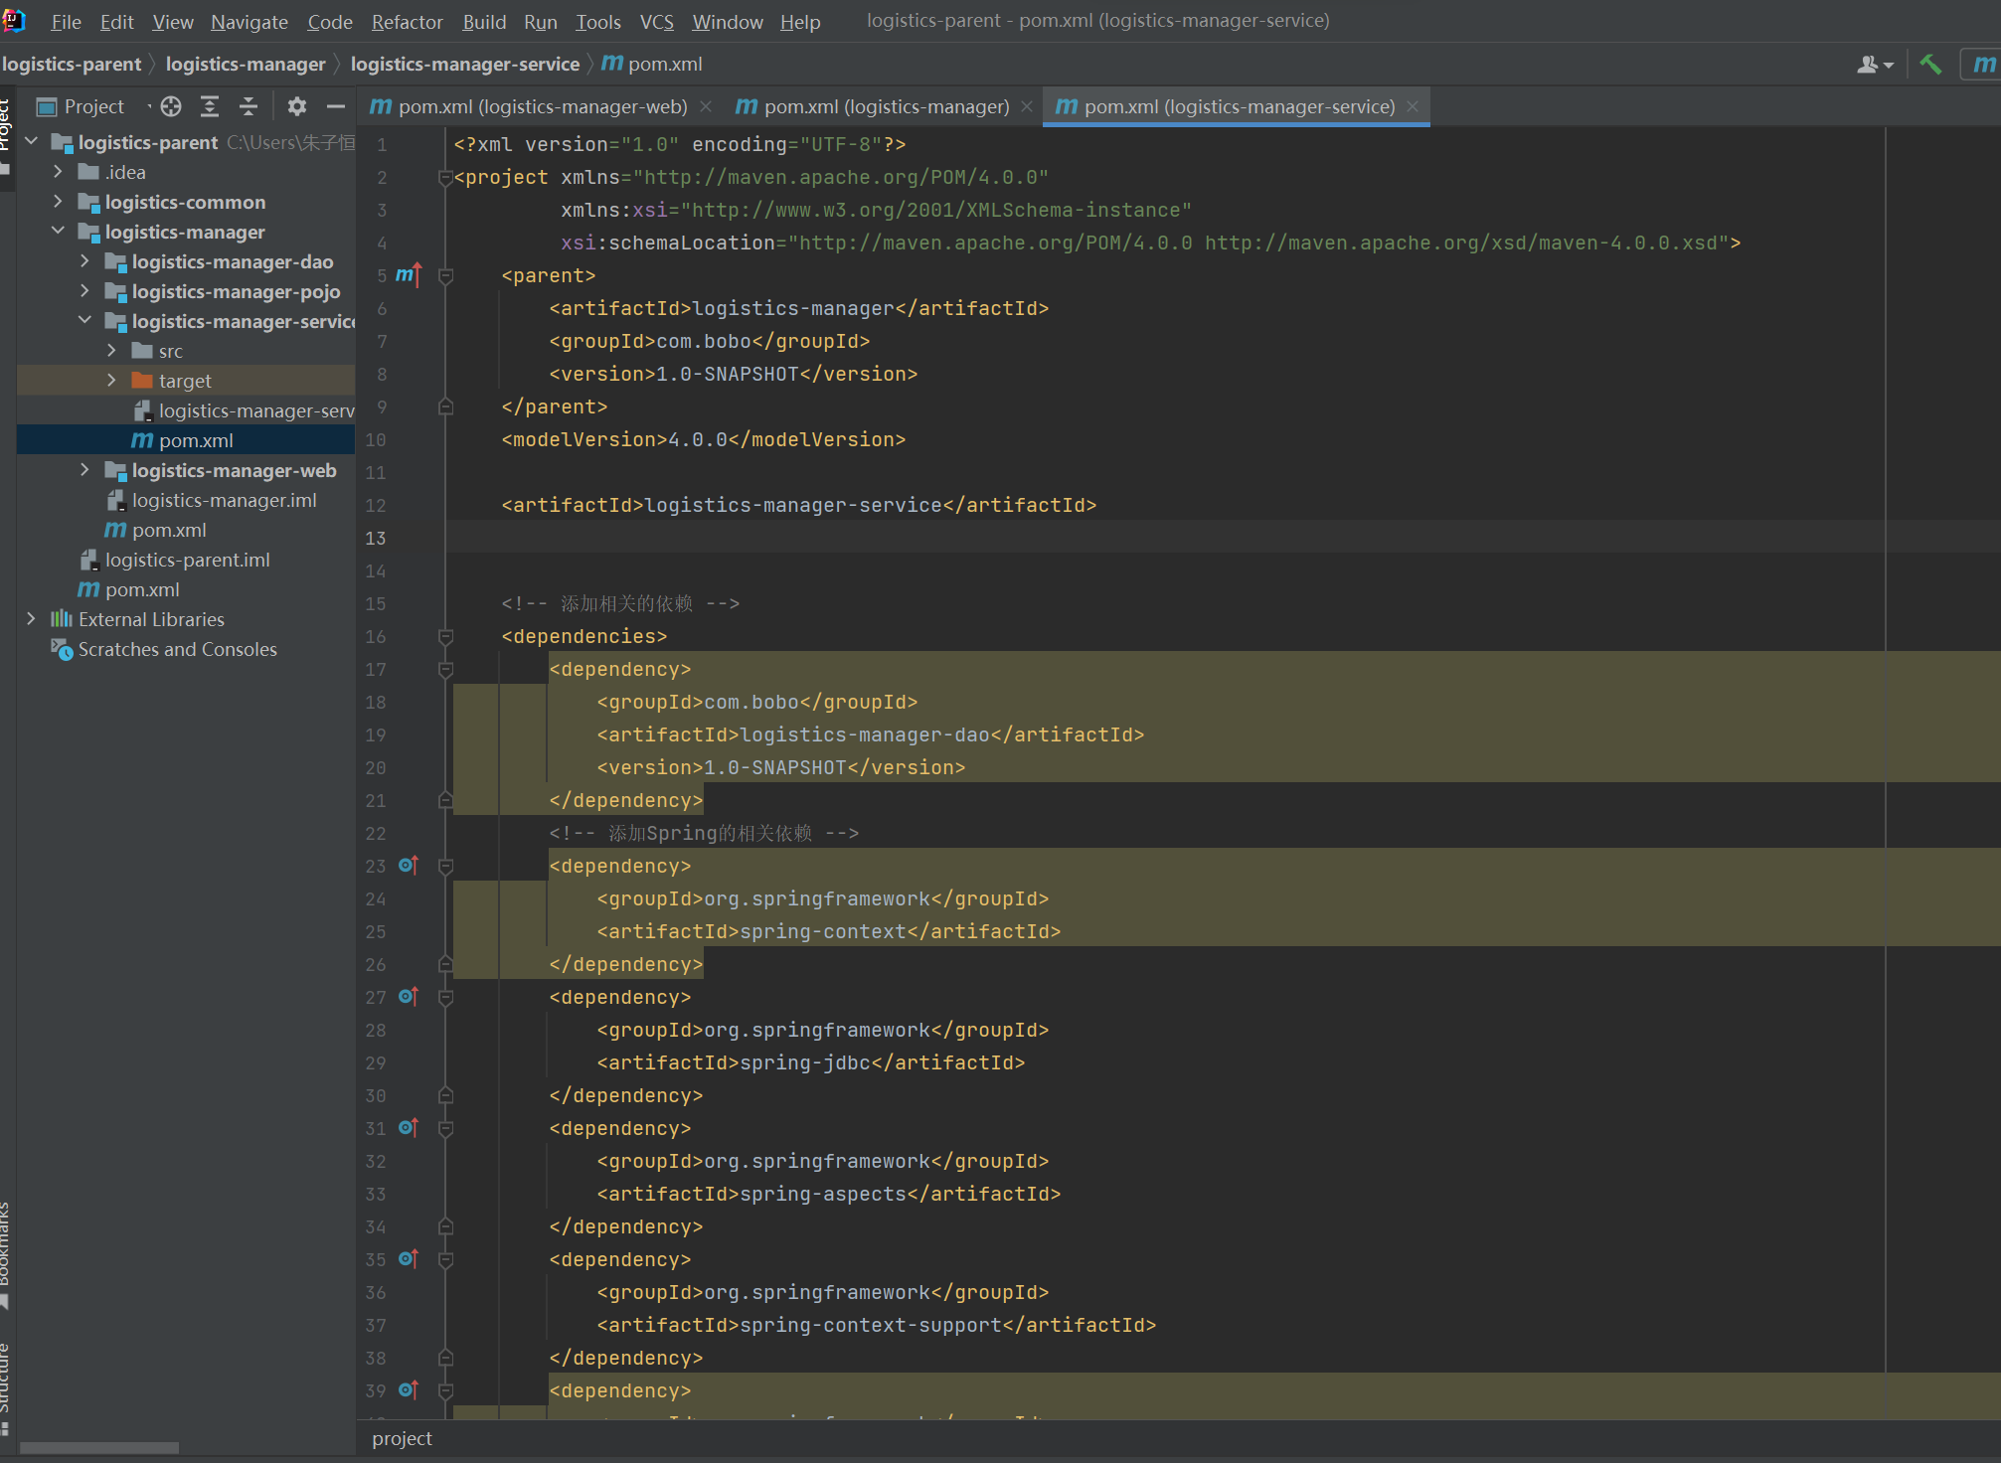Hide the Project tool window

(336, 106)
